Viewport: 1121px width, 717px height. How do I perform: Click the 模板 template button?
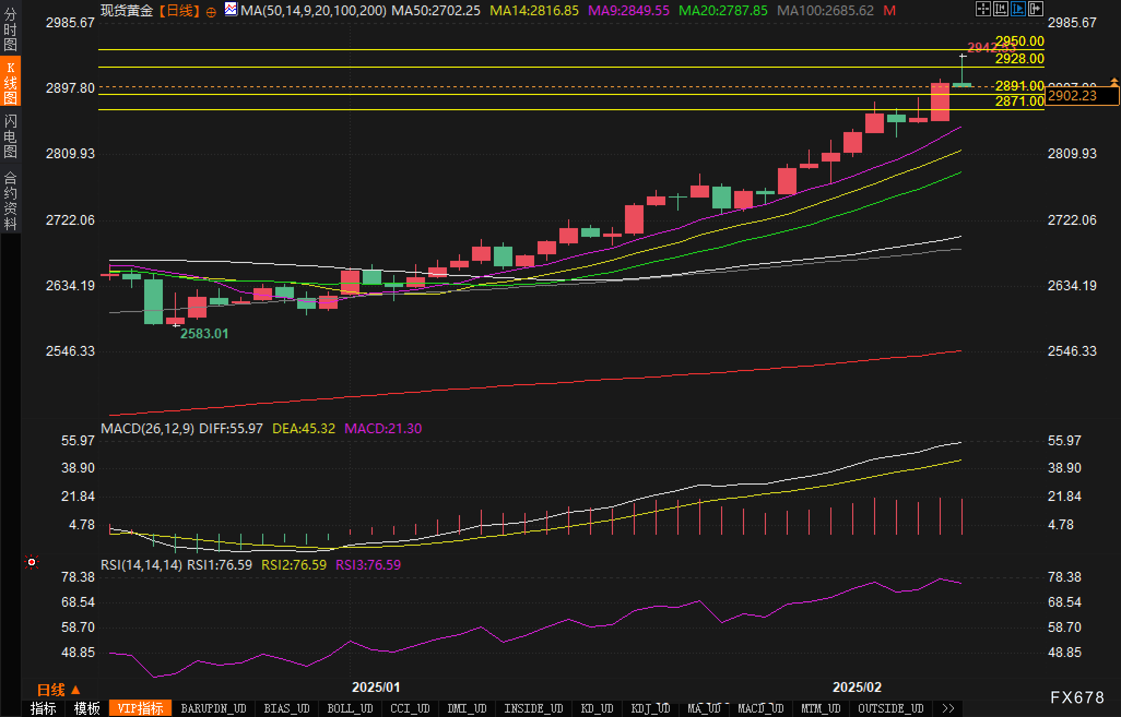click(x=87, y=708)
